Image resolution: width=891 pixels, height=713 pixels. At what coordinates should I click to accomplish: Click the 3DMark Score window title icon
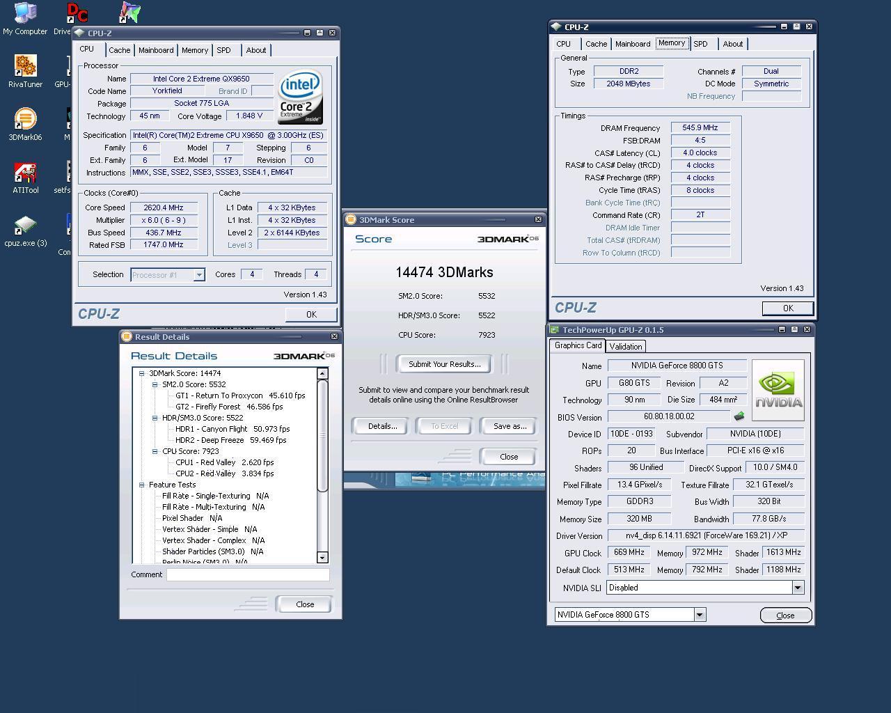[351, 219]
